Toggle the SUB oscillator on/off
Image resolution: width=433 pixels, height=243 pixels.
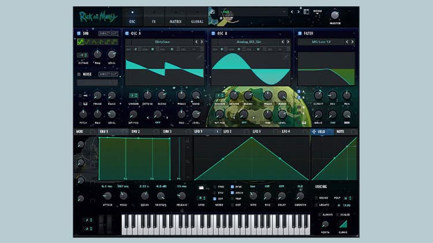click(x=79, y=33)
